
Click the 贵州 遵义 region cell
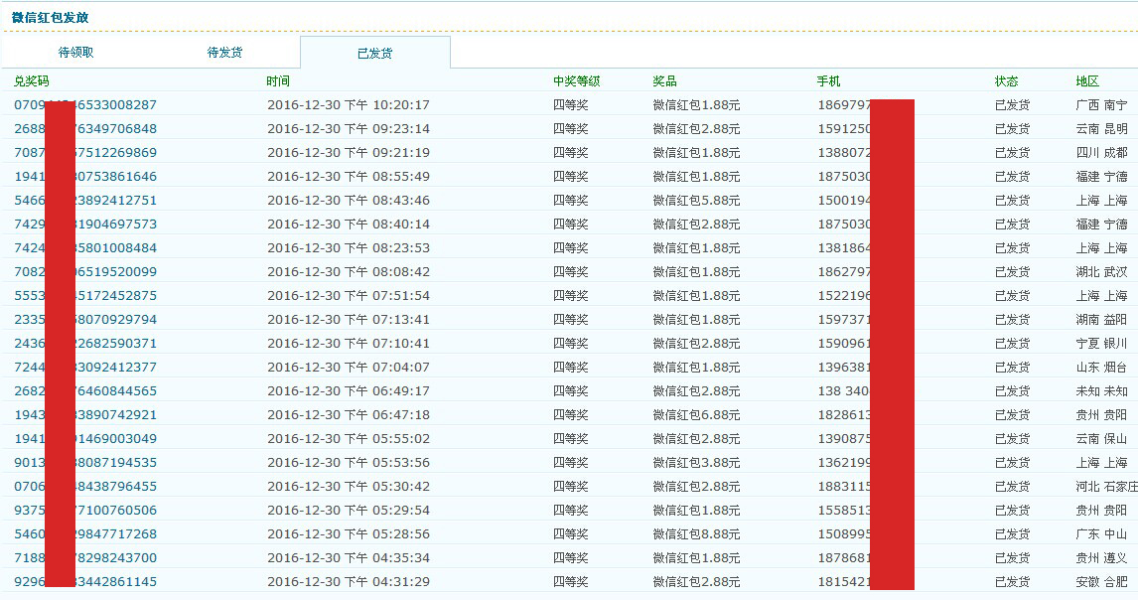1101,558
